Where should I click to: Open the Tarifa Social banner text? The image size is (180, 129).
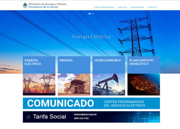coord(50,117)
